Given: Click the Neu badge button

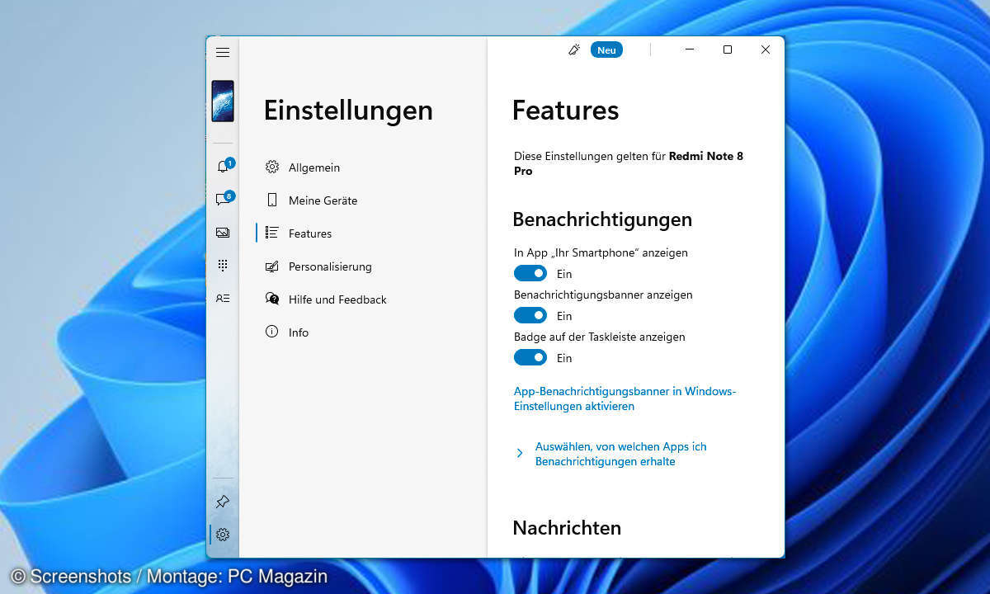Looking at the screenshot, I should 606,49.
